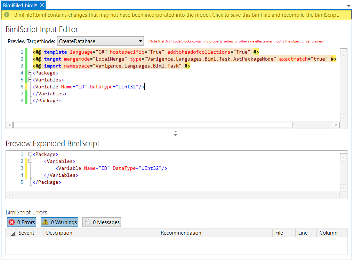
Task: Select the 0 Messages filter button
Action: 102,222
